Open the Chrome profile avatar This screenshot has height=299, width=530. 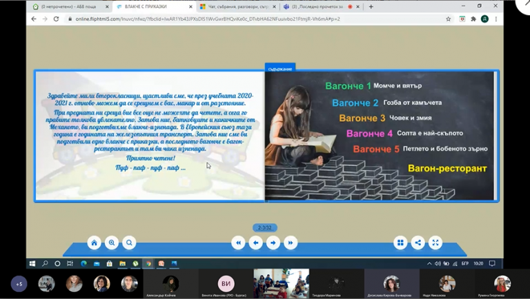point(484,19)
